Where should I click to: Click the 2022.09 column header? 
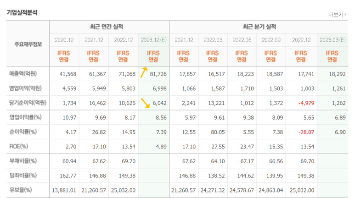271,40
